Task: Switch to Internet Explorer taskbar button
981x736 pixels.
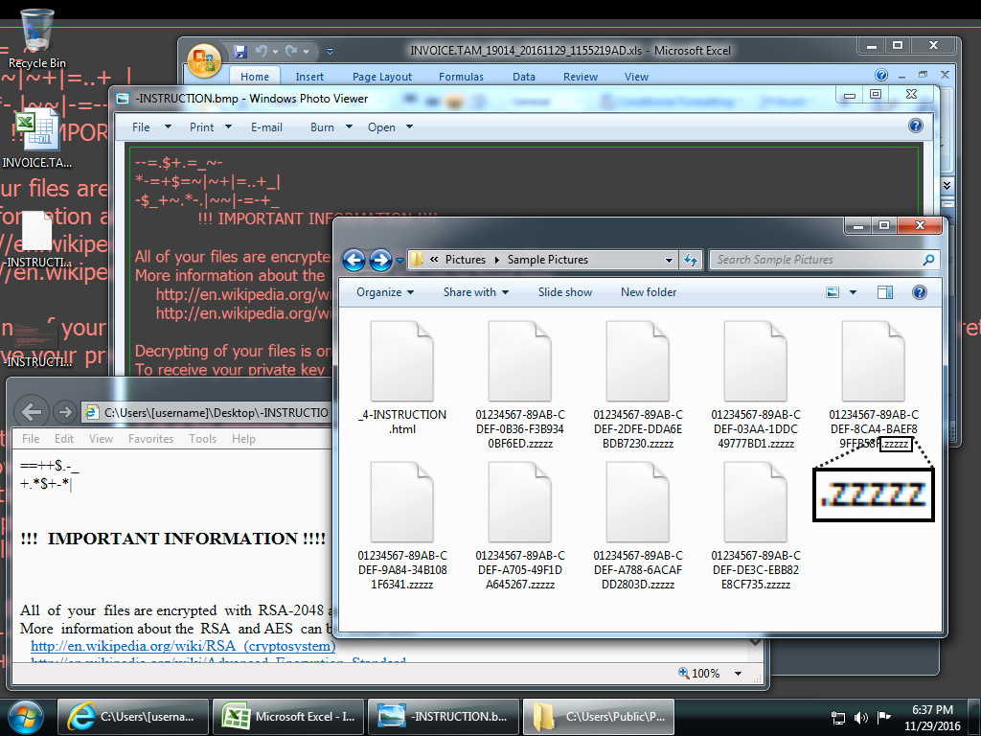Action: coord(133,717)
